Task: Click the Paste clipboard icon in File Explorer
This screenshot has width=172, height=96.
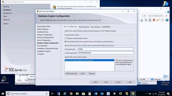Action: tap(150, 20)
